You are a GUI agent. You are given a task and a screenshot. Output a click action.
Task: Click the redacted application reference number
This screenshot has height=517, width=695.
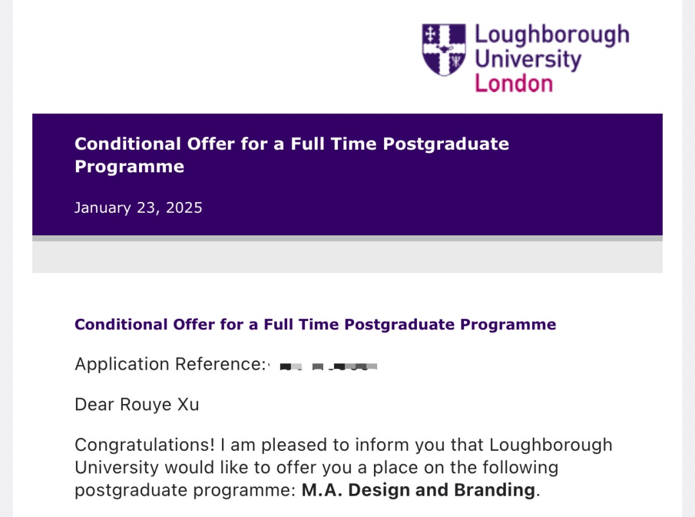[328, 367]
